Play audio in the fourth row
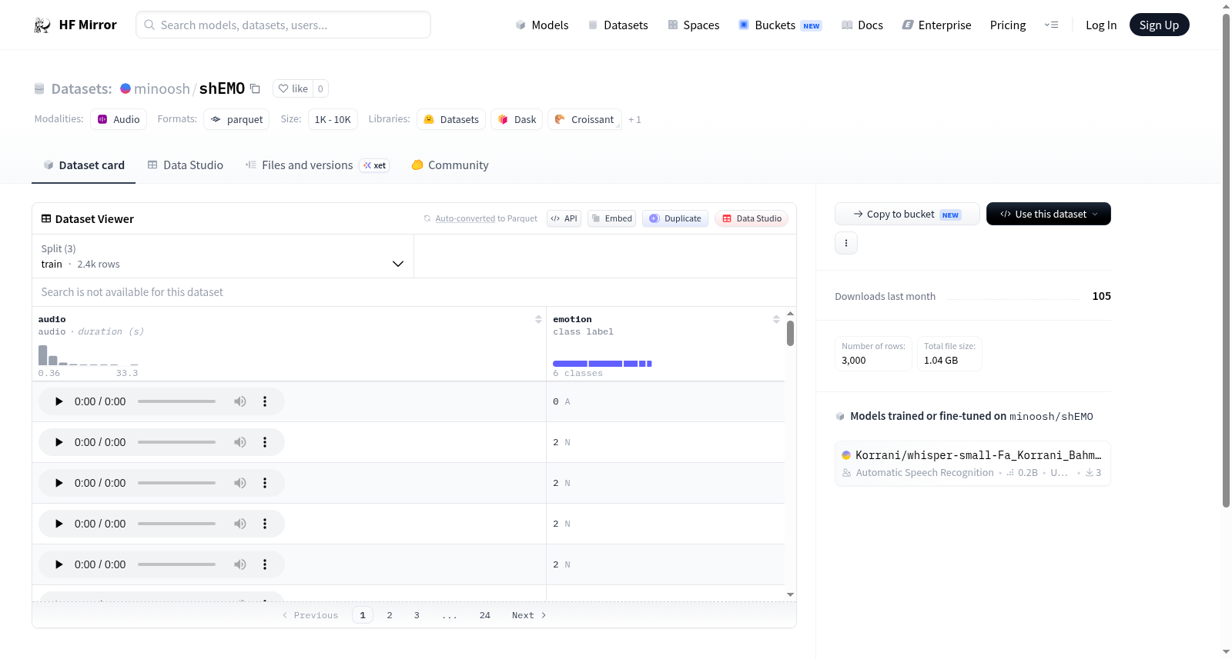Image resolution: width=1232 pixels, height=659 pixels. (x=59, y=524)
